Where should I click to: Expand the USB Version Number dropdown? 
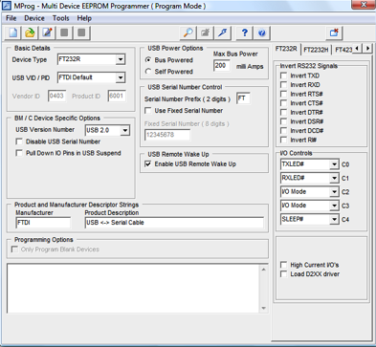coord(125,130)
